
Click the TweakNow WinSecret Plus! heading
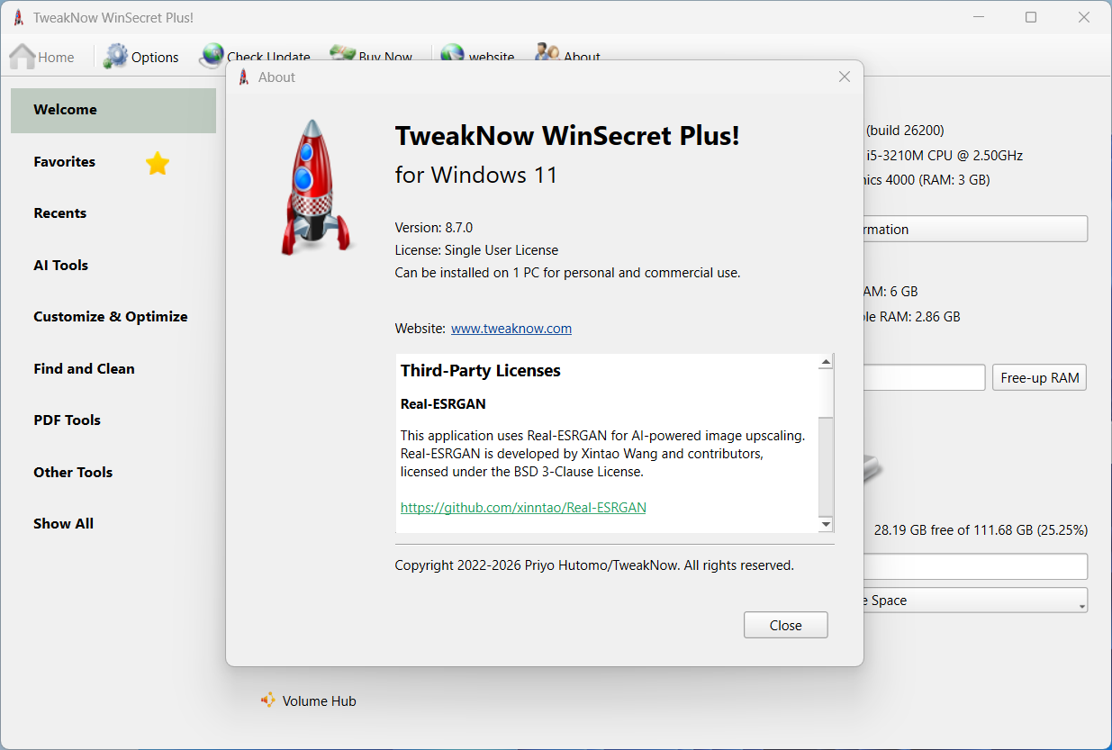point(567,136)
